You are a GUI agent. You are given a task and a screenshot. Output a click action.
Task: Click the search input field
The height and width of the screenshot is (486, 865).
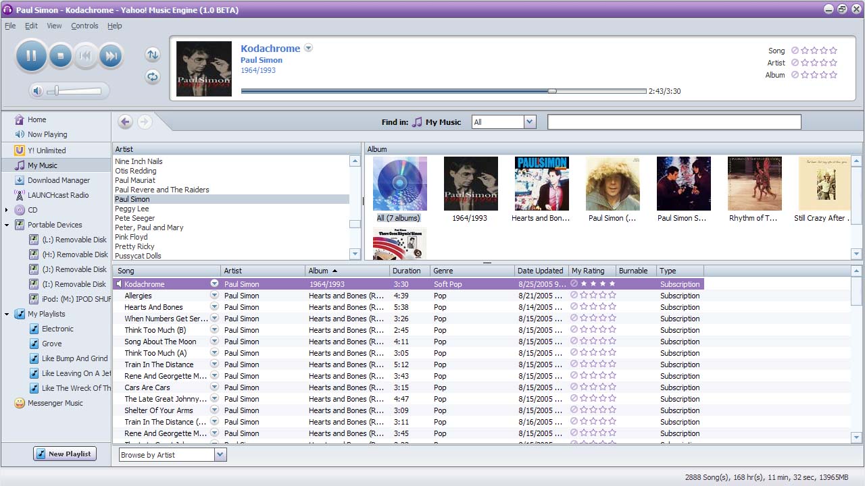coord(674,122)
